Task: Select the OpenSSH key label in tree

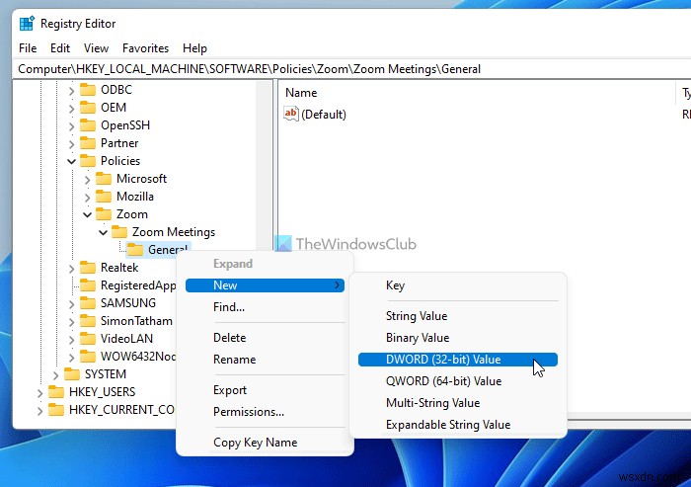Action: coord(125,125)
